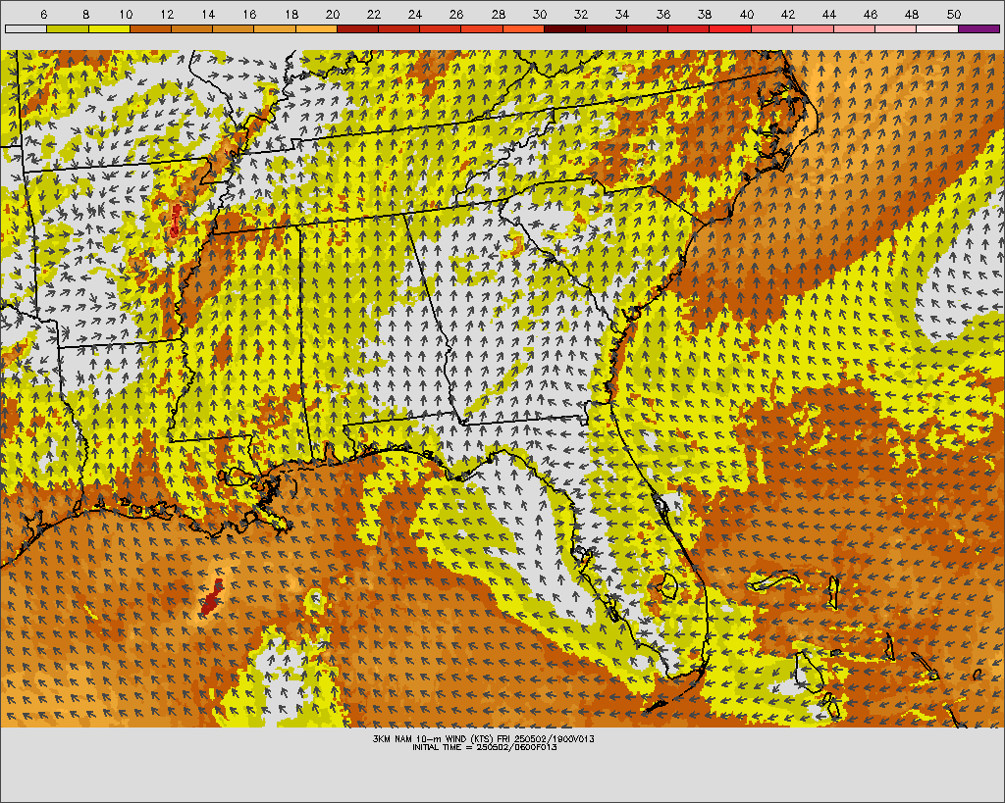Click the red legend swatch between 22 and 24

pos(398,28)
